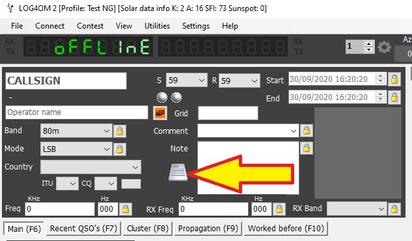This screenshot has width=412, height=241.
Task: Toggle the Mode lock icon
Action: pos(120,149)
